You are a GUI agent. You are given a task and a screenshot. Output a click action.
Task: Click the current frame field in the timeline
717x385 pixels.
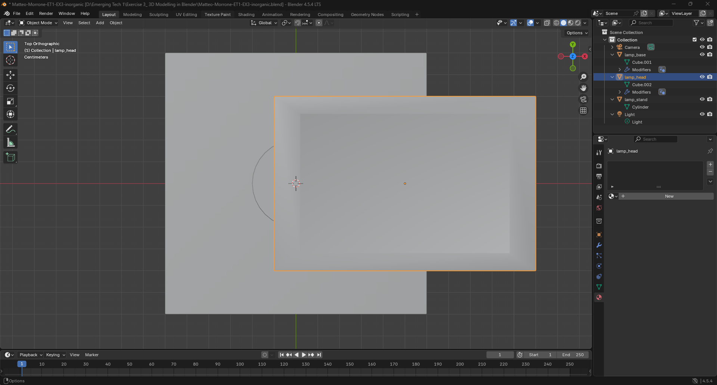pos(500,355)
